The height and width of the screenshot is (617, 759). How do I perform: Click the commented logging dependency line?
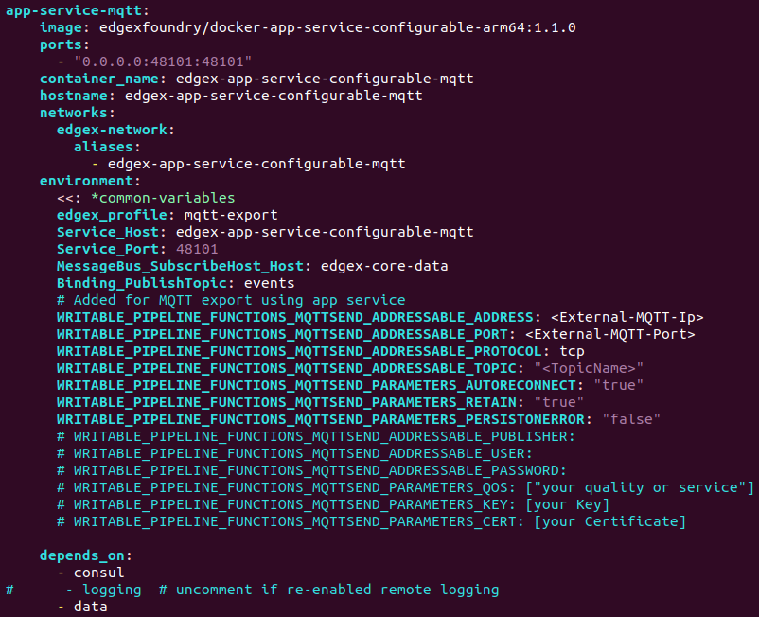point(252,590)
